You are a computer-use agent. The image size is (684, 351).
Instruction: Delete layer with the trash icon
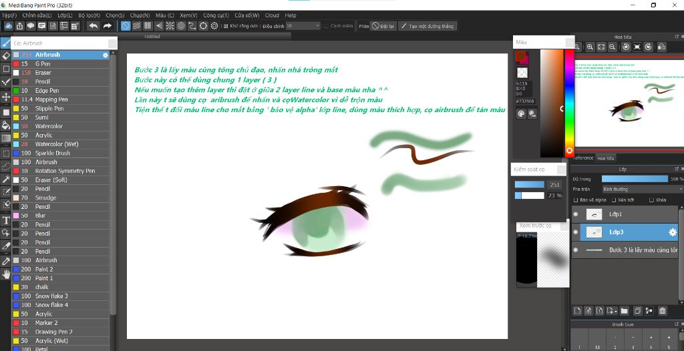[663, 310]
